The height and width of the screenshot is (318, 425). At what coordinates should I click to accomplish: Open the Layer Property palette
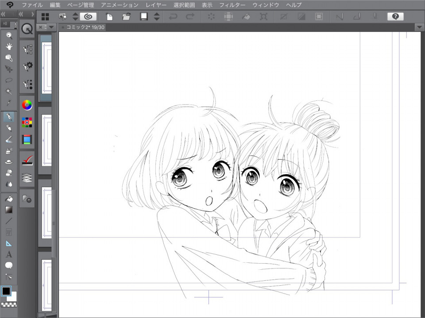[27, 161]
